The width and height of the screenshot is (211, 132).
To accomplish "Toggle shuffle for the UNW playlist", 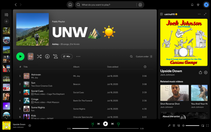I will pyautogui.click(x=39, y=56).
